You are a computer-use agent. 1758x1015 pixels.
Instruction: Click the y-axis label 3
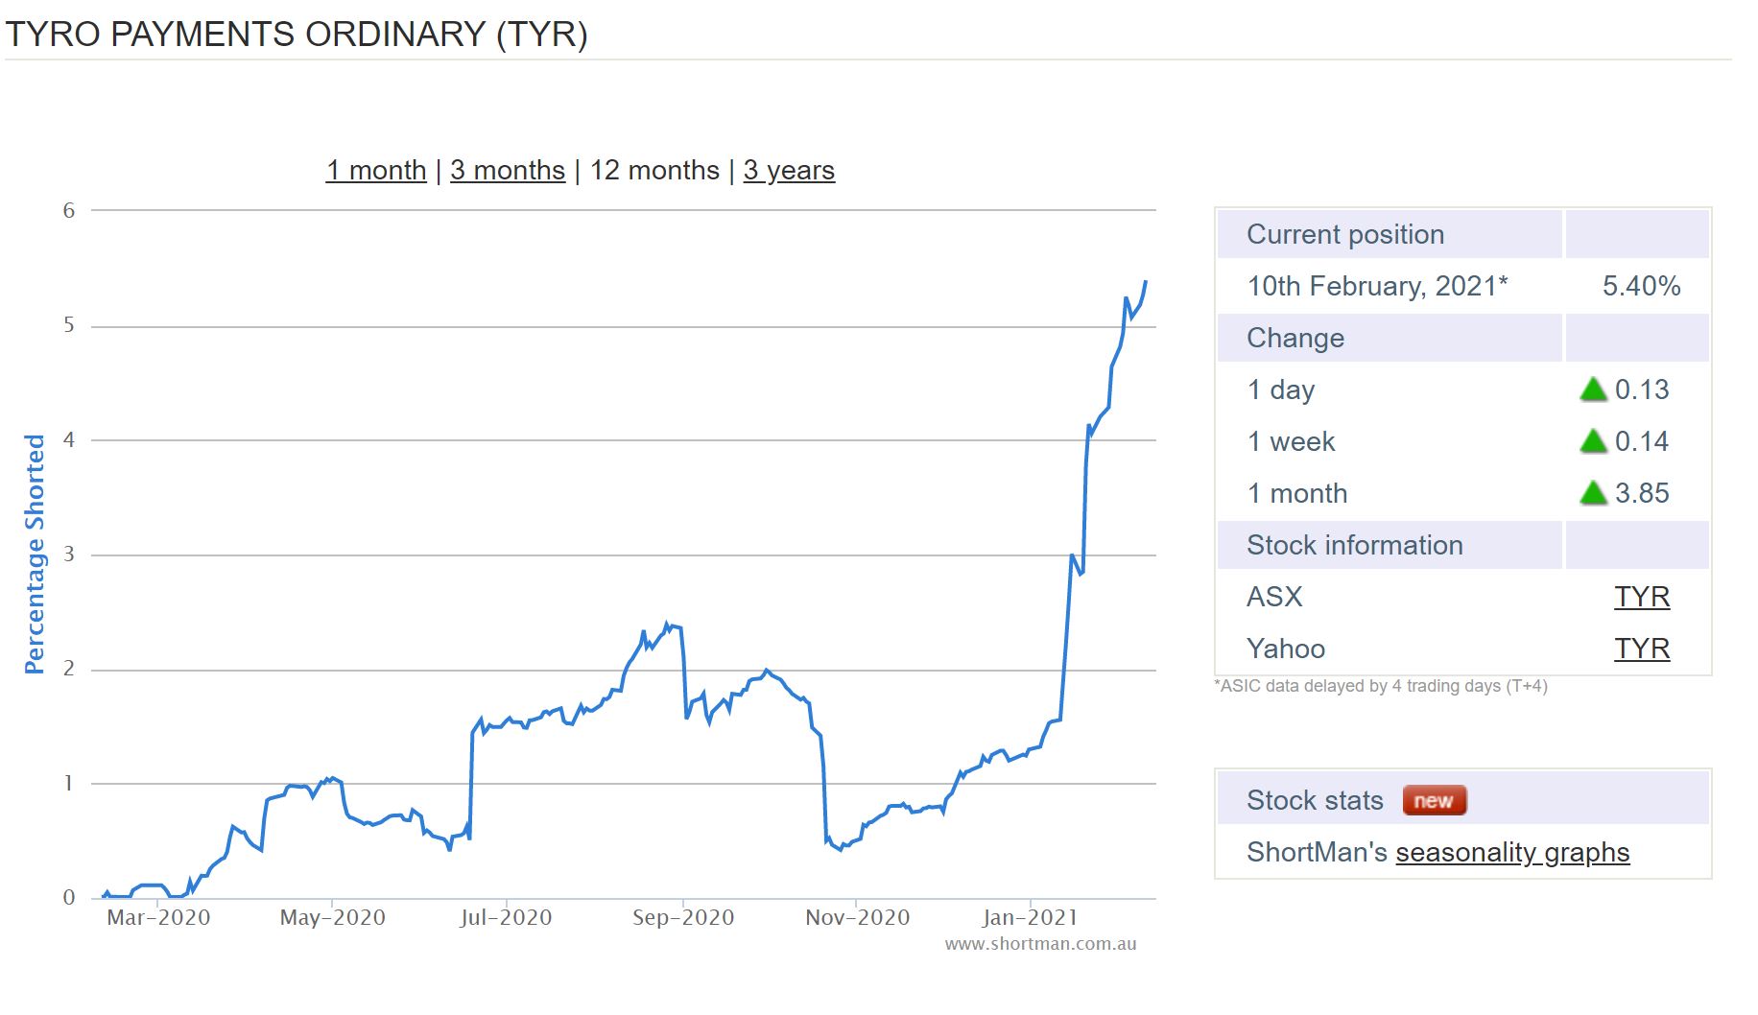69,555
